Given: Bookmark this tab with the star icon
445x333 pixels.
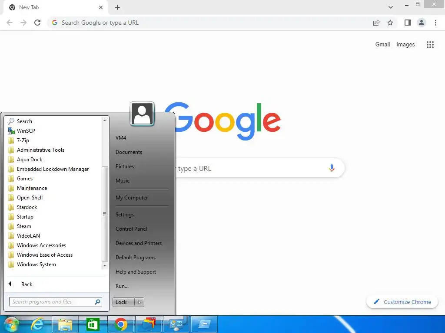Looking at the screenshot, I should [390, 23].
